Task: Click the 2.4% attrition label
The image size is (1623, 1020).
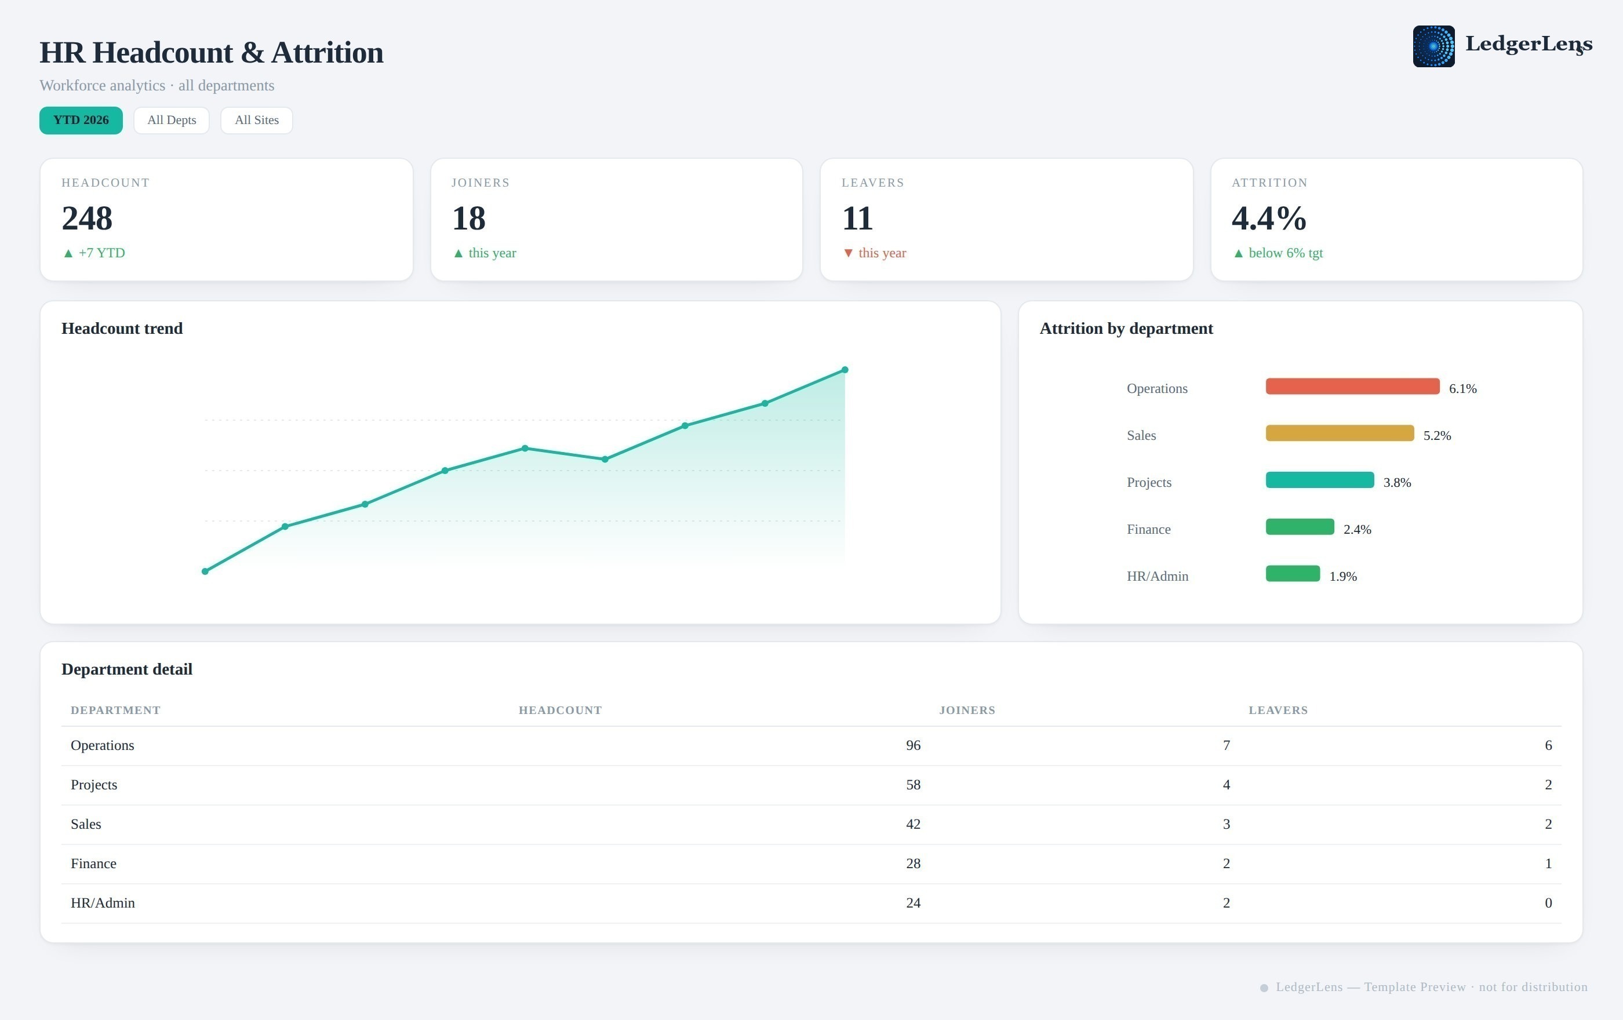Action: (1358, 530)
